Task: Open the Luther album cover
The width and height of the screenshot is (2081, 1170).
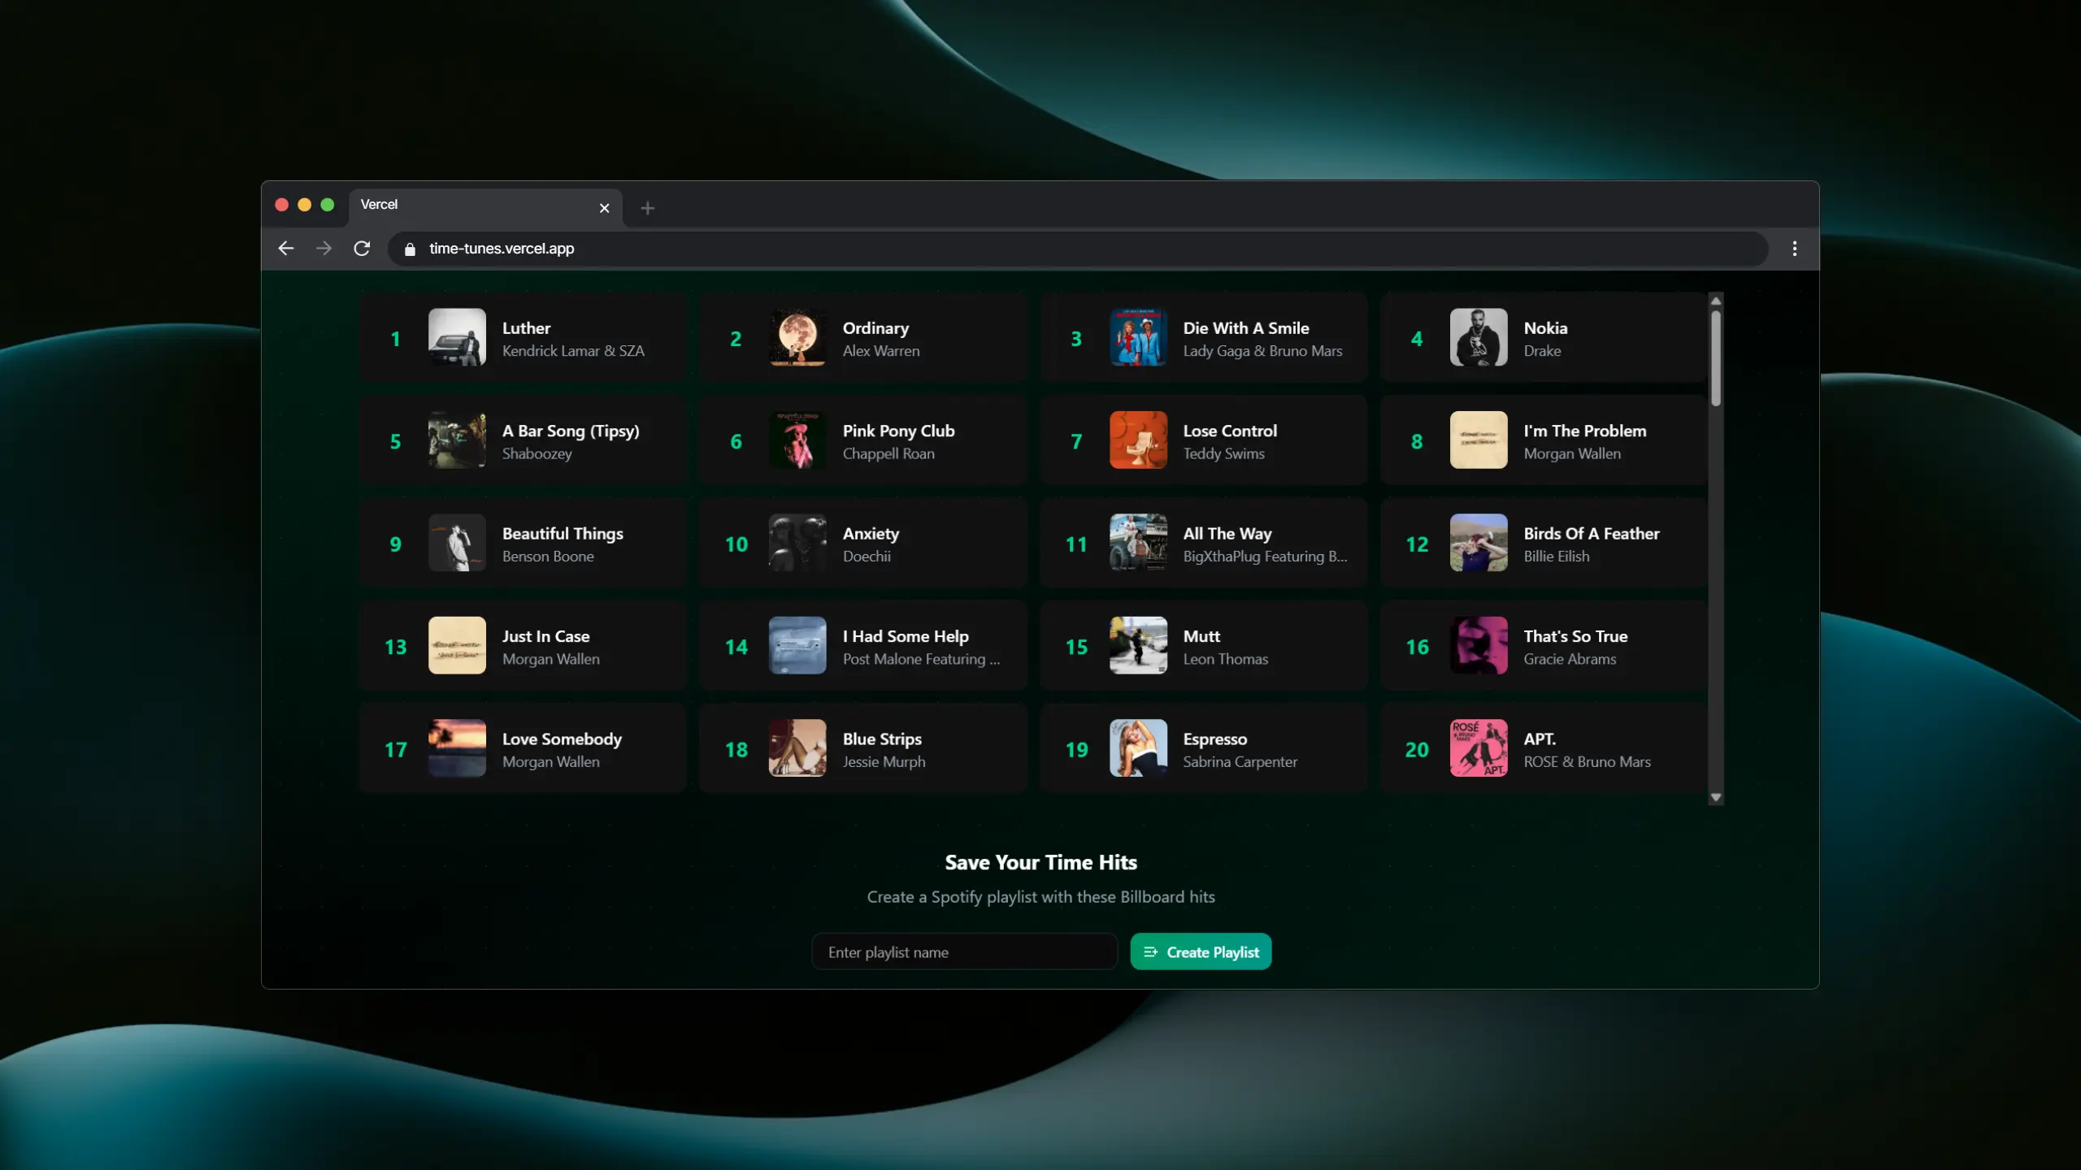Action: (x=457, y=337)
